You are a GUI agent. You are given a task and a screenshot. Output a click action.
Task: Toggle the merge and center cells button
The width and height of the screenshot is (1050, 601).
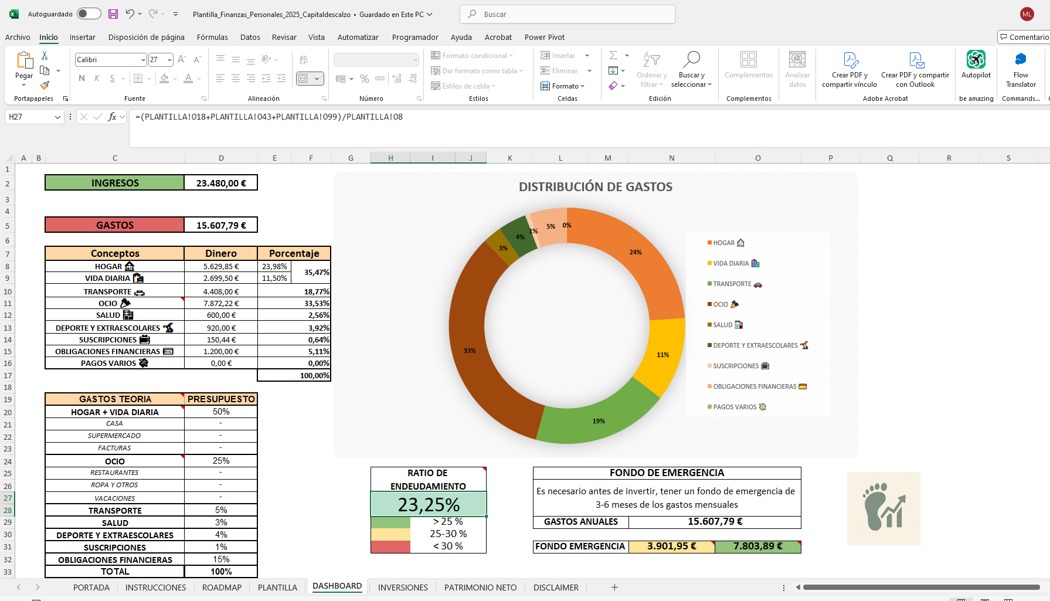tap(304, 79)
